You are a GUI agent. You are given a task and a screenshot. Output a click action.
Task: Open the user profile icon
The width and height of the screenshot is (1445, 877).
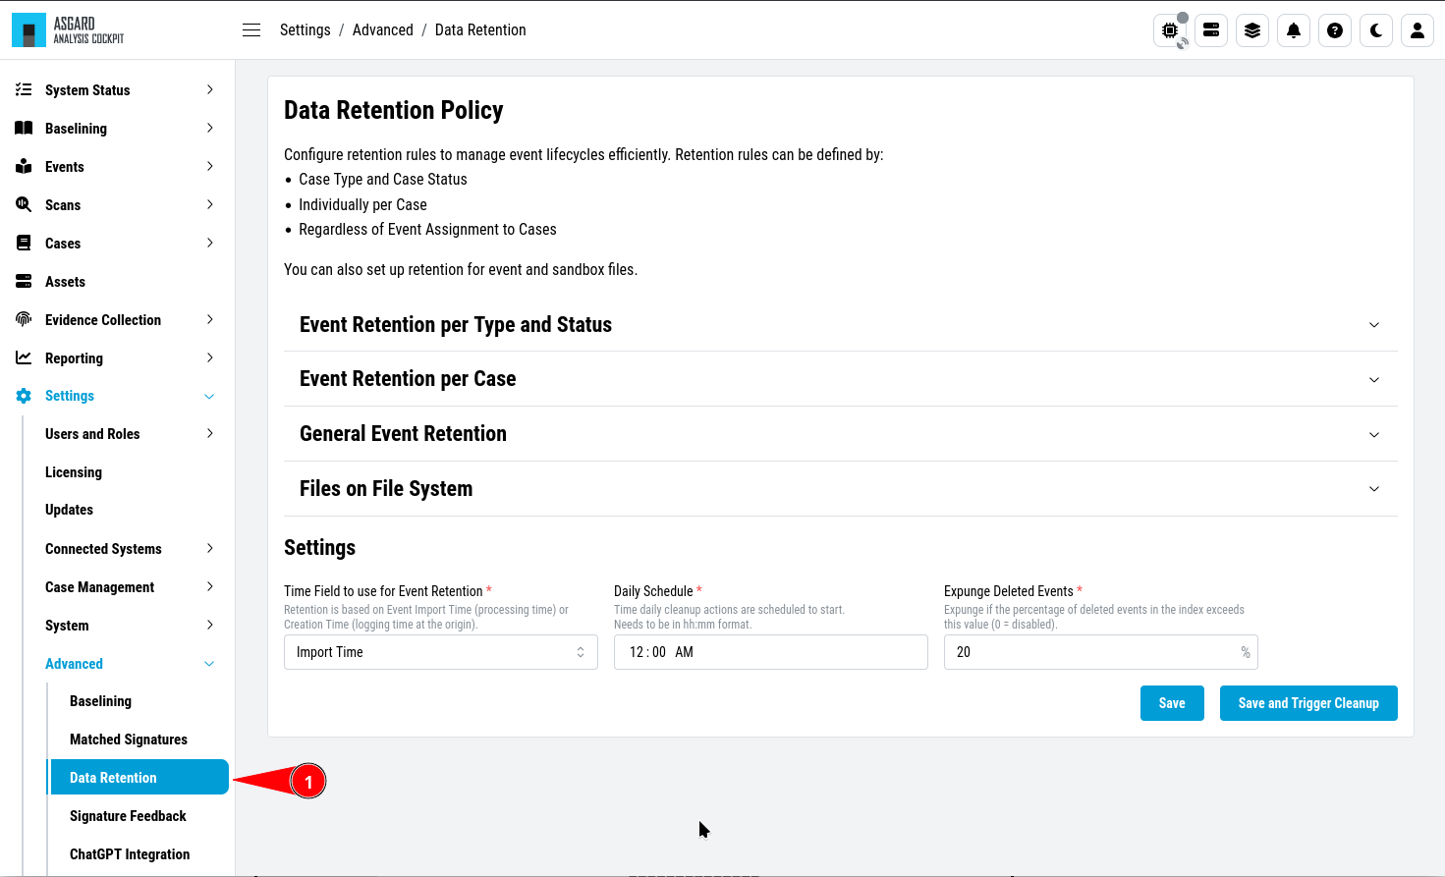point(1417,30)
